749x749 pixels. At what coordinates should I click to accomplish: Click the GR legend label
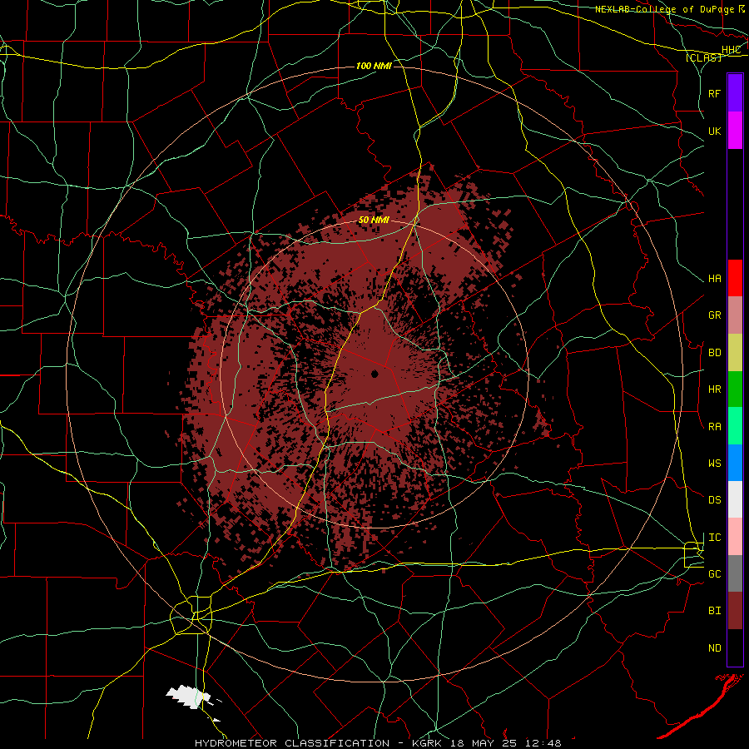(715, 315)
